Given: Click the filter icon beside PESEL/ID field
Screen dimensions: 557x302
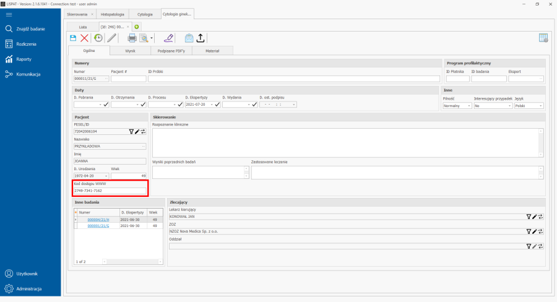Looking at the screenshot, I should pyautogui.click(x=131, y=131).
